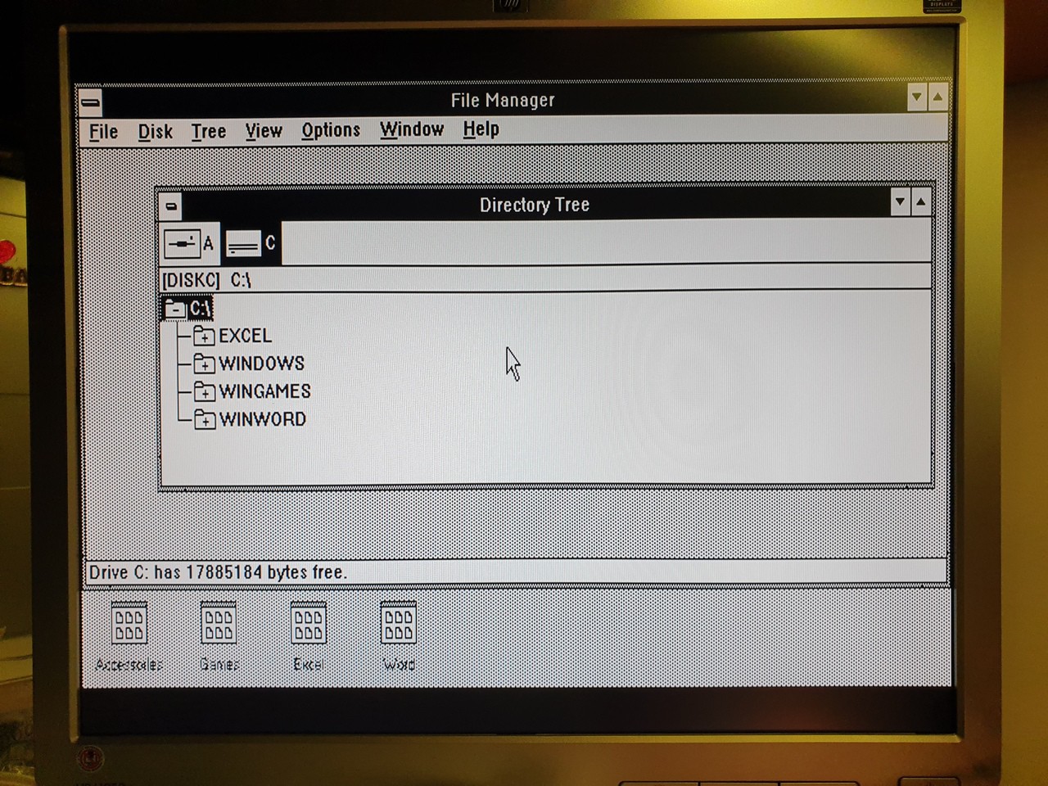Select the EXCEL directory name
Image resolution: width=1048 pixels, height=786 pixels.
point(245,336)
